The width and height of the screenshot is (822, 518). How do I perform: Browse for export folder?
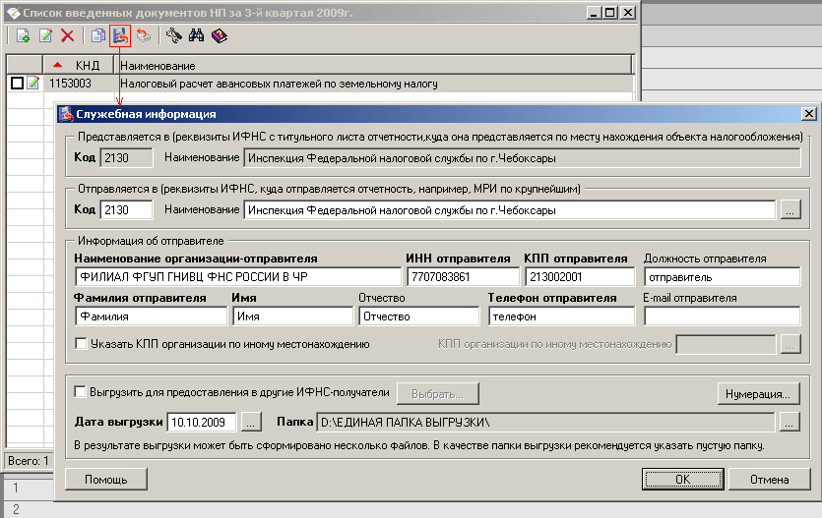[790, 422]
